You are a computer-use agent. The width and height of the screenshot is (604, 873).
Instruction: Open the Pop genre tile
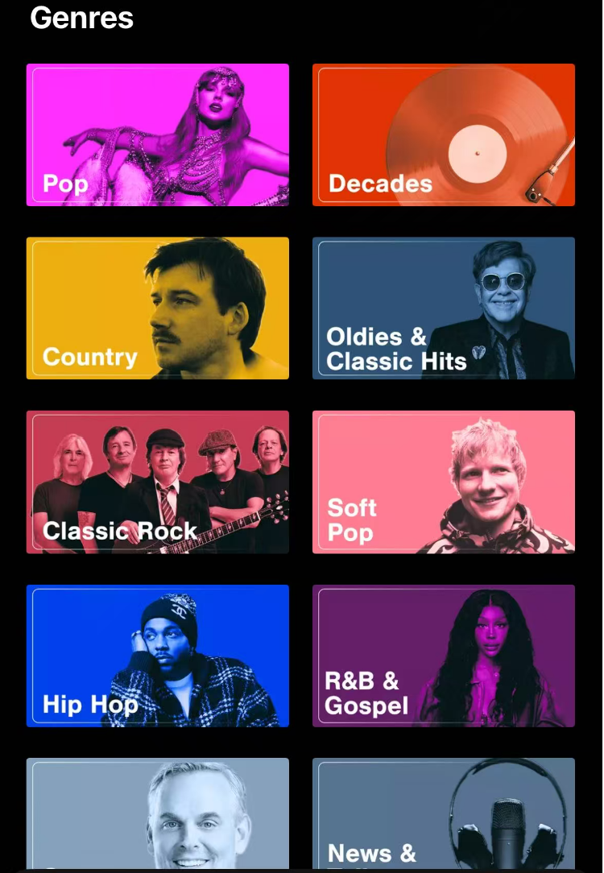pyautogui.click(x=158, y=134)
